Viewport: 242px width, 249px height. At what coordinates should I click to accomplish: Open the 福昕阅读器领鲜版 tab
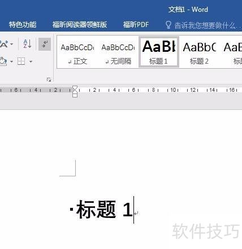80,25
